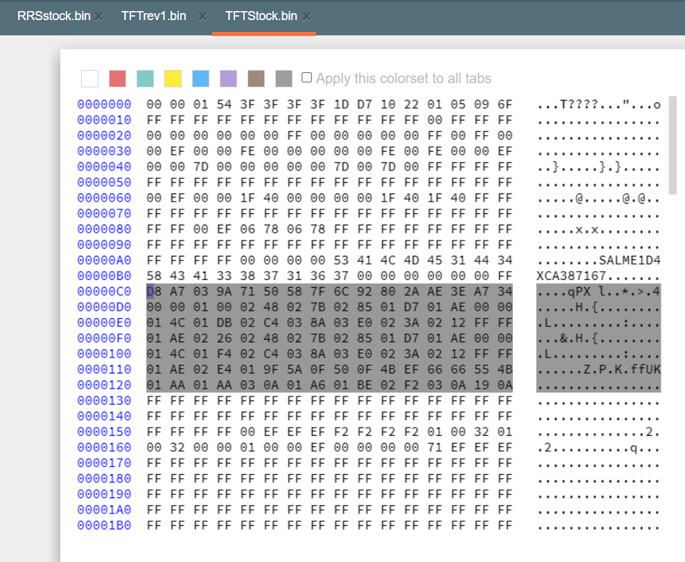Pick the gray color swatch
The image size is (685, 562).
click(284, 78)
